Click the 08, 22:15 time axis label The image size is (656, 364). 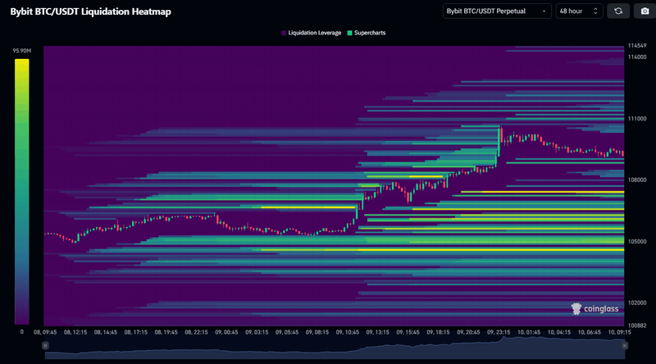[196, 332]
